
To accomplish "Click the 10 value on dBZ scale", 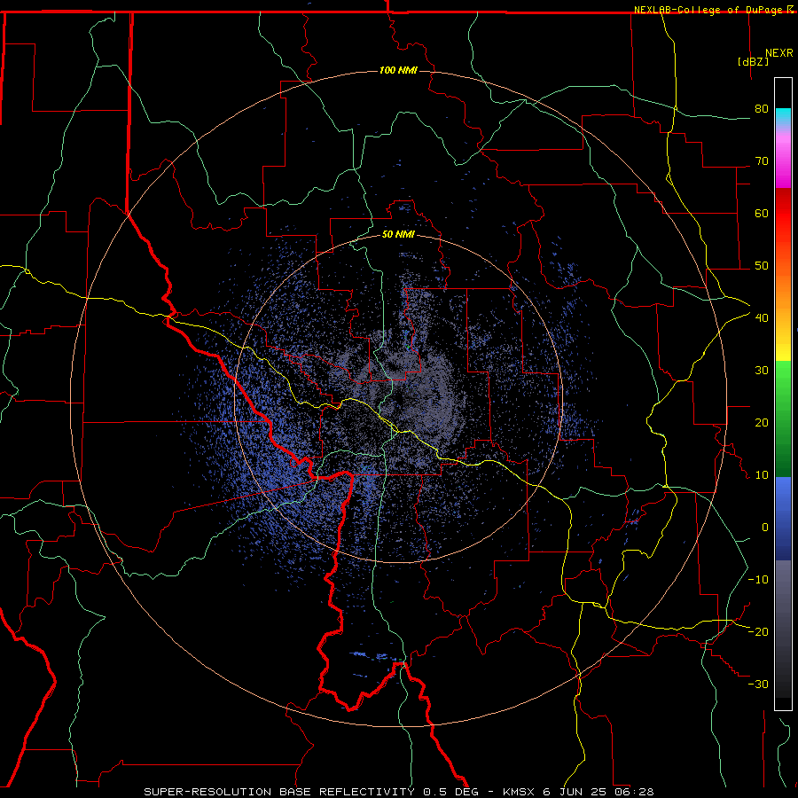I will (762, 475).
